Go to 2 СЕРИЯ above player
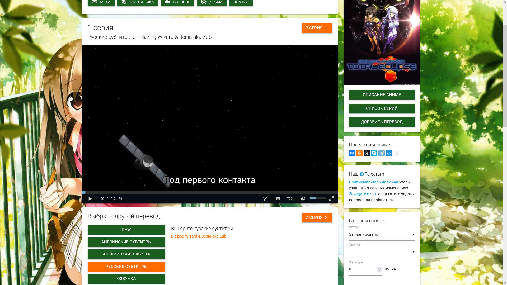Screen dimensions: 507x285 [317, 28]
